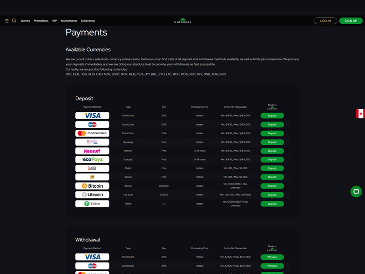
Task: Click Withdraw button for VISA
Action: coord(272,257)
